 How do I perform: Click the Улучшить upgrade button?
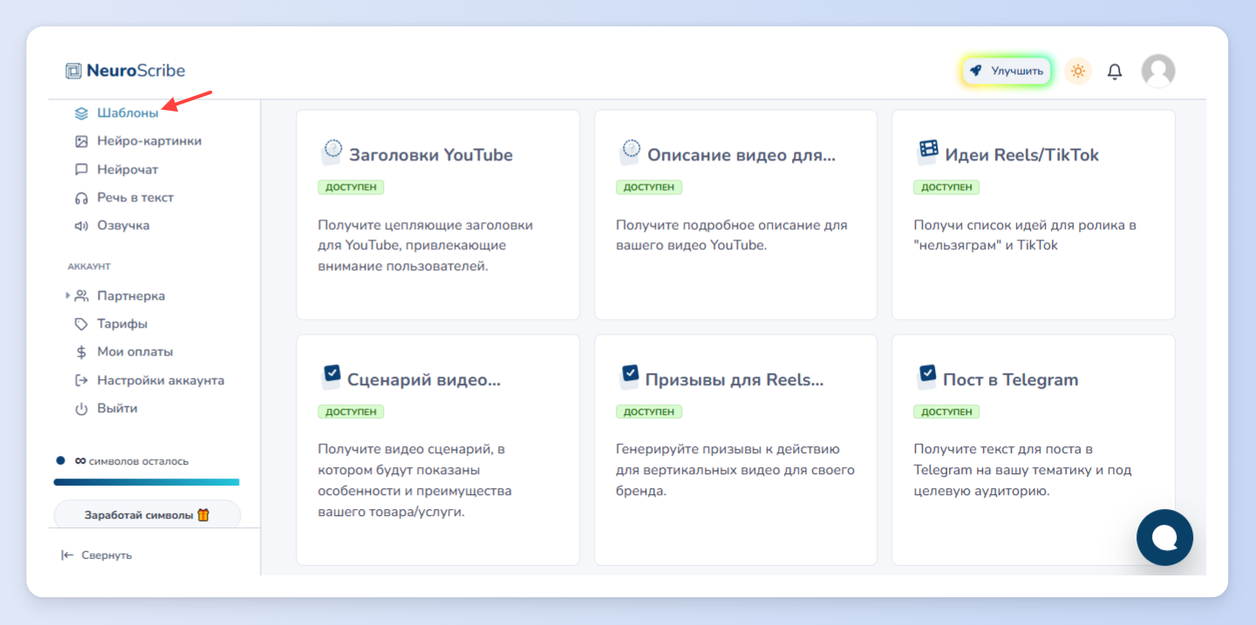point(1007,71)
